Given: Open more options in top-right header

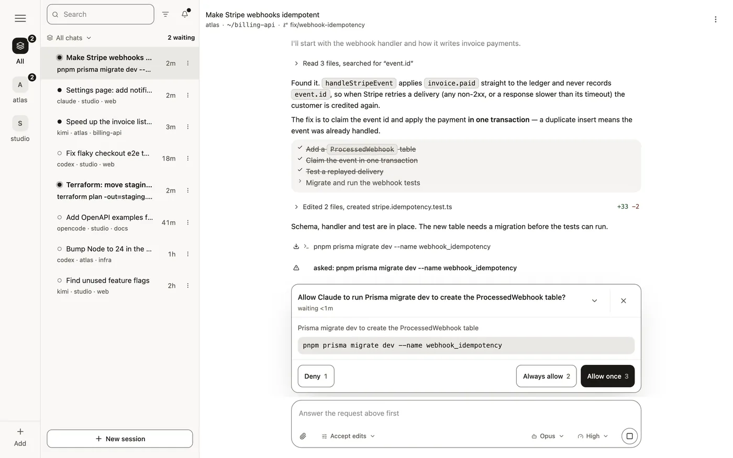Looking at the screenshot, I should point(715,19).
